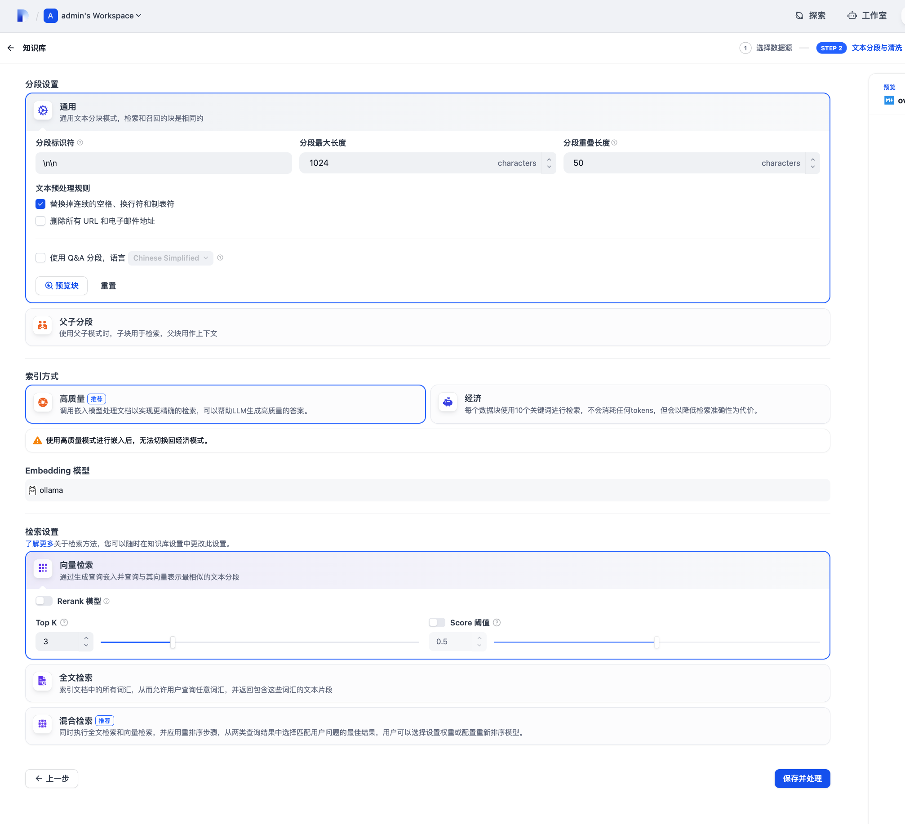Click the Dify logo icon
This screenshot has width=905, height=824.
(22, 16)
